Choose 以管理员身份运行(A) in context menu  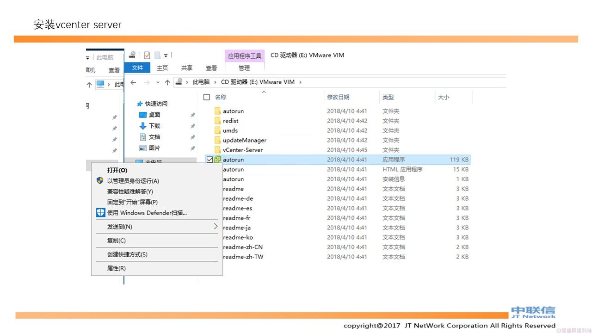[157, 181]
